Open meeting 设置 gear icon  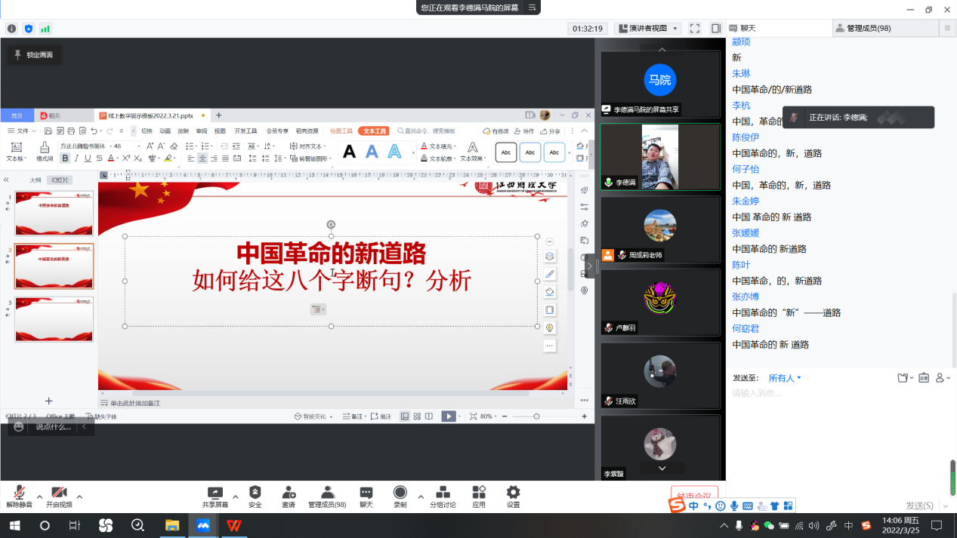(514, 493)
